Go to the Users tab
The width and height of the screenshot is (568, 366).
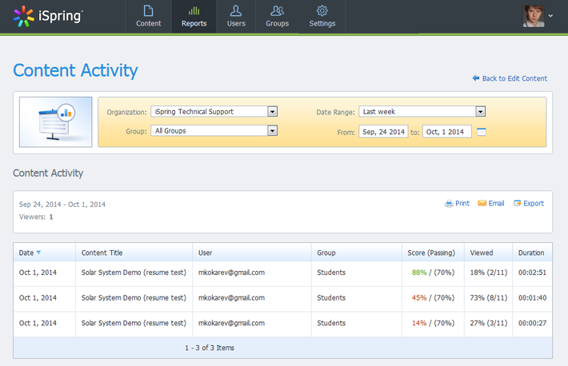[236, 16]
